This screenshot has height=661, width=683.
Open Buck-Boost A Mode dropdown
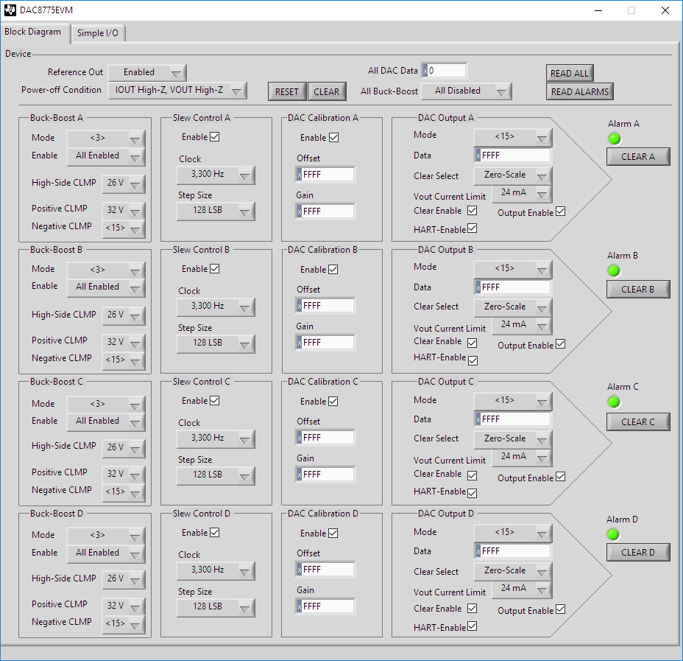(x=106, y=139)
